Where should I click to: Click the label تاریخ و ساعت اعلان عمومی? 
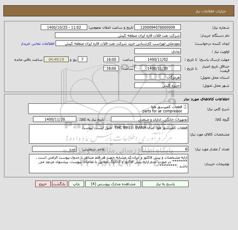111,27
